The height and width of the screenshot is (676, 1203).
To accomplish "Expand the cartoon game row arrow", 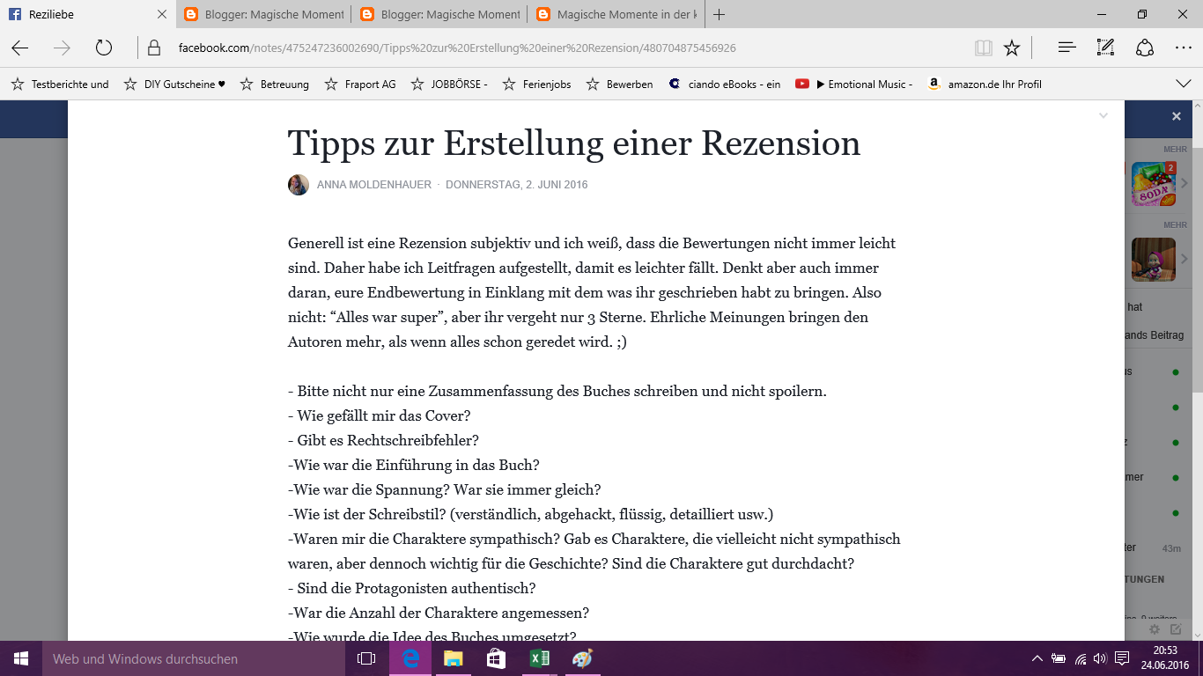I will click(1185, 260).
